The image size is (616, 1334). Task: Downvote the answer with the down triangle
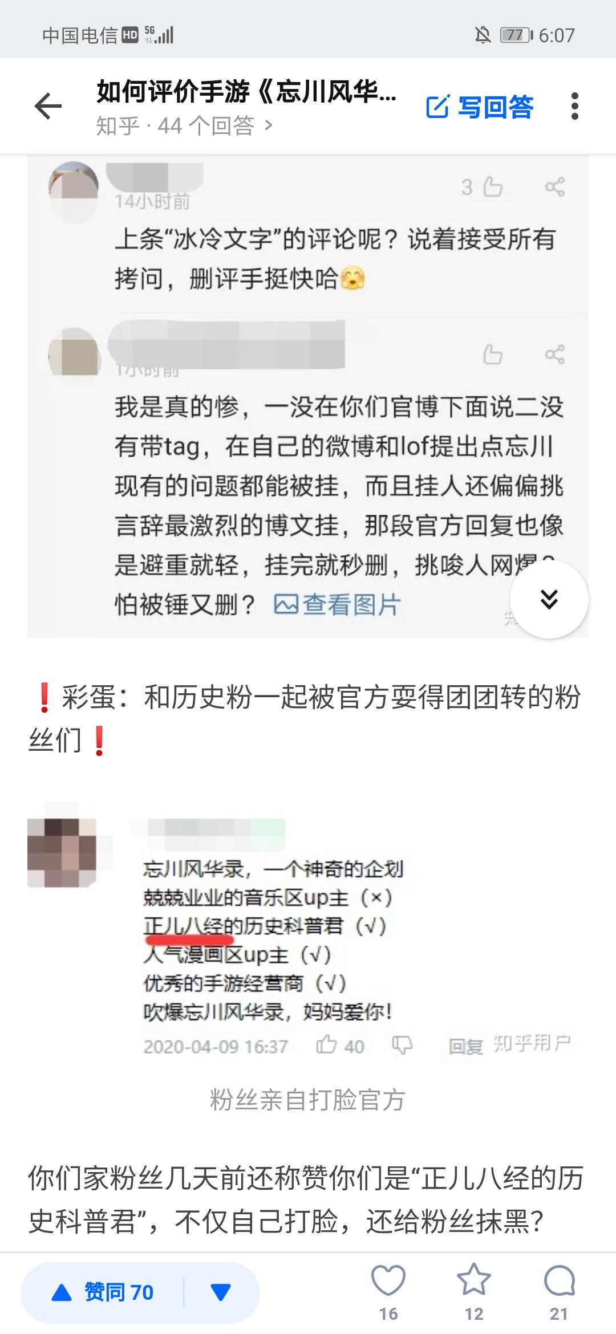(221, 1292)
